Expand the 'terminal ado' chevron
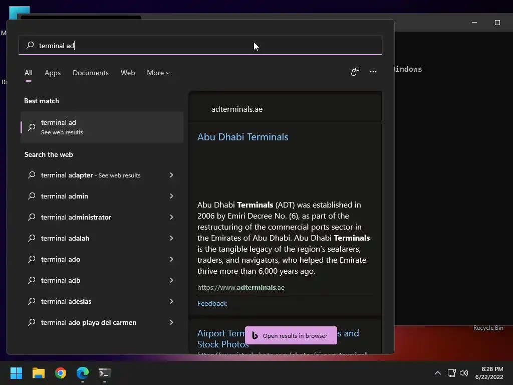The width and height of the screenshot is (513, 385). pos(172,259)
